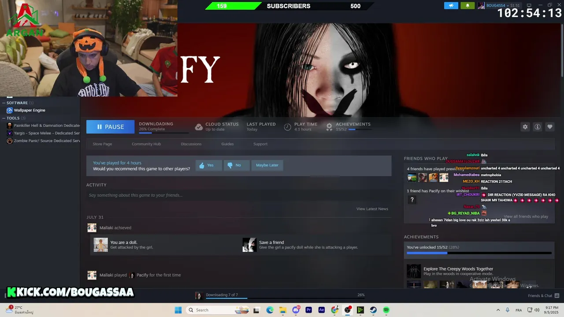This screenshot has width=564, height=317.
Task: Select Zombie Panic! Source Dedicated Server
Action: pos(43,141)
